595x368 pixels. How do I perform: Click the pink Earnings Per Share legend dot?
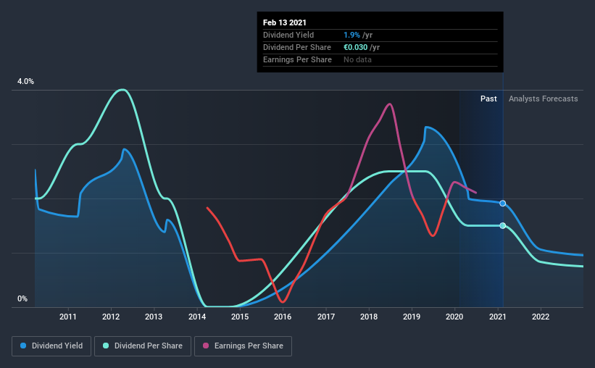[206, 346]
